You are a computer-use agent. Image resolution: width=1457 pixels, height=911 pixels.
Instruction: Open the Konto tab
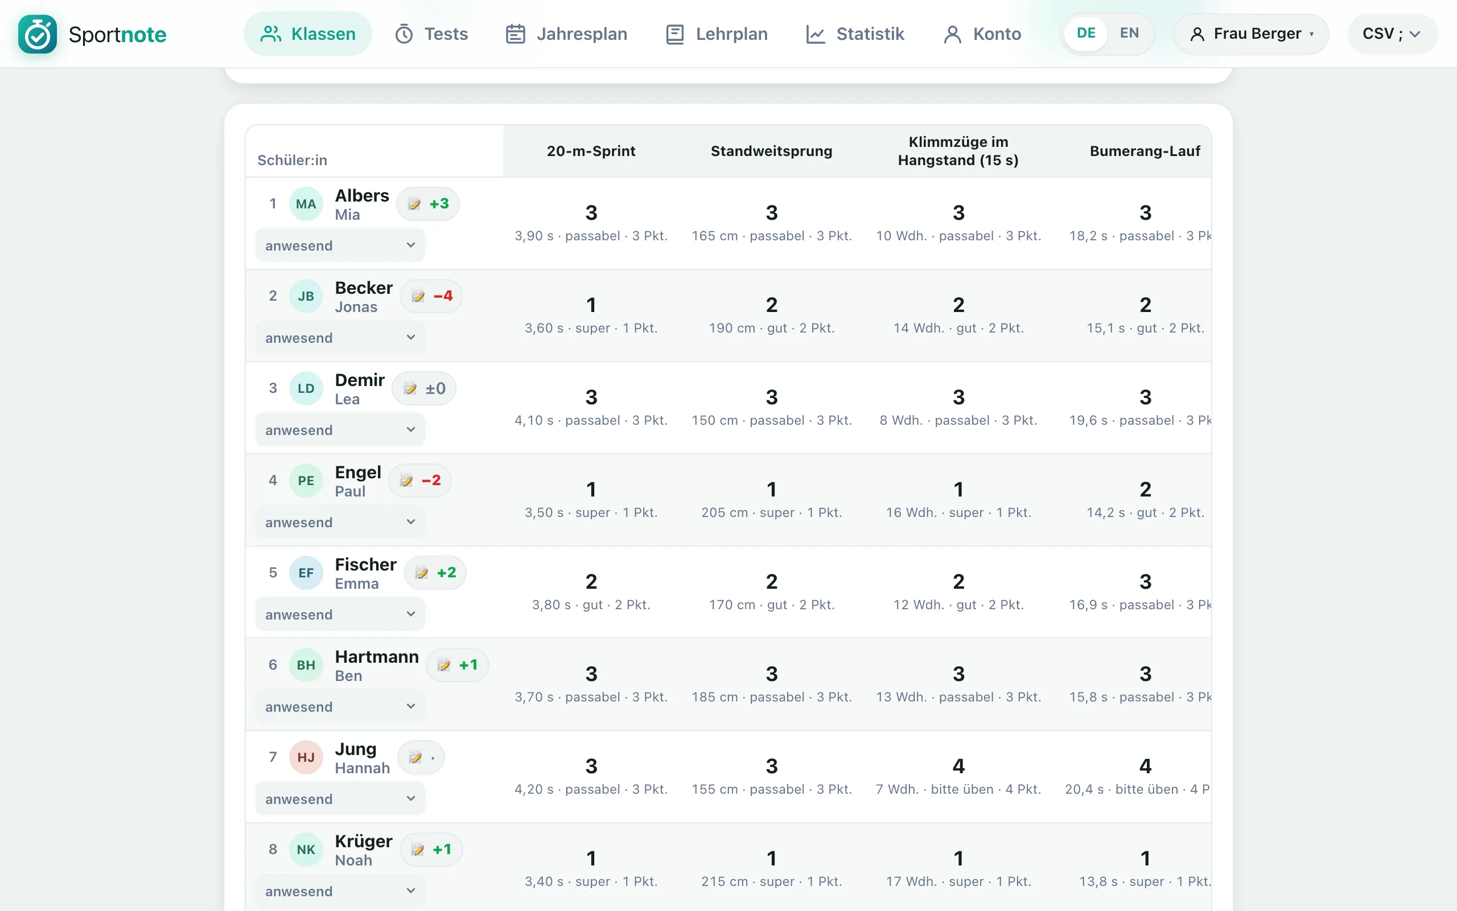[x=982, y=34]
